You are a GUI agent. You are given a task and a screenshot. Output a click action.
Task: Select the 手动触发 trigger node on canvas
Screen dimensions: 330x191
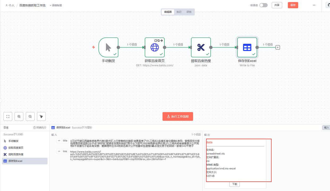click(108, 47)
